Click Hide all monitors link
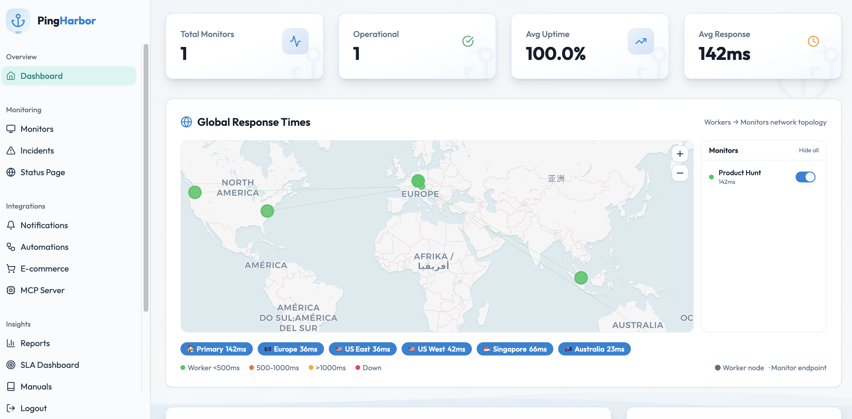Image resolution: width=852 pixels, height=419 pixels. coord(809,151)
